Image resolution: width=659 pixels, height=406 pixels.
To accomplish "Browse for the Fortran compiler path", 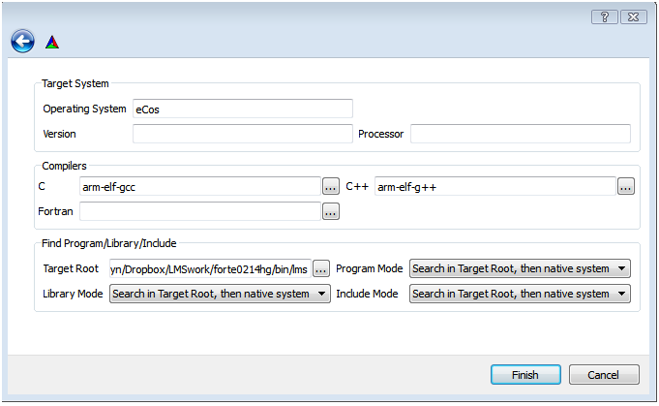I will 331,211.
